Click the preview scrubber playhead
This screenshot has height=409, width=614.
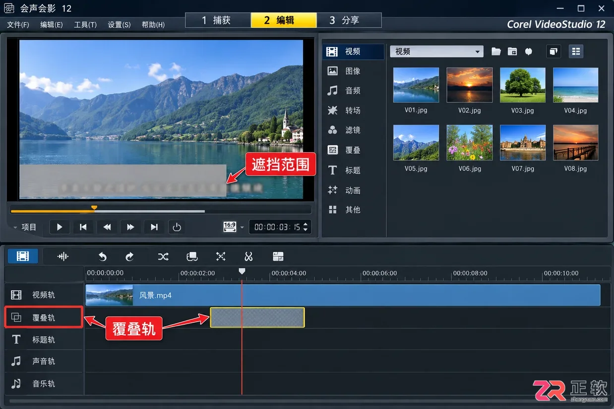[x=94, y=208]
